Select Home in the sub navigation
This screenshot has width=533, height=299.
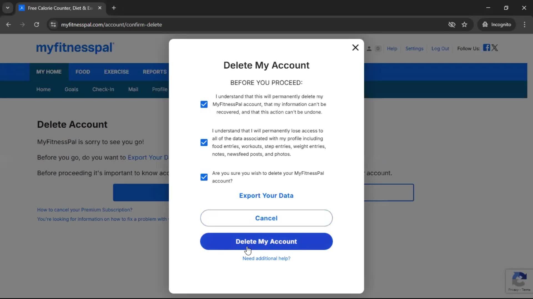tap(43, 89)
